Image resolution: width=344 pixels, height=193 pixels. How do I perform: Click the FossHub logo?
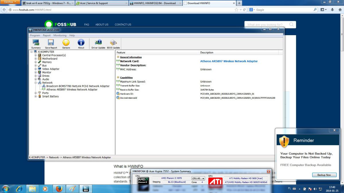(60, 24)
